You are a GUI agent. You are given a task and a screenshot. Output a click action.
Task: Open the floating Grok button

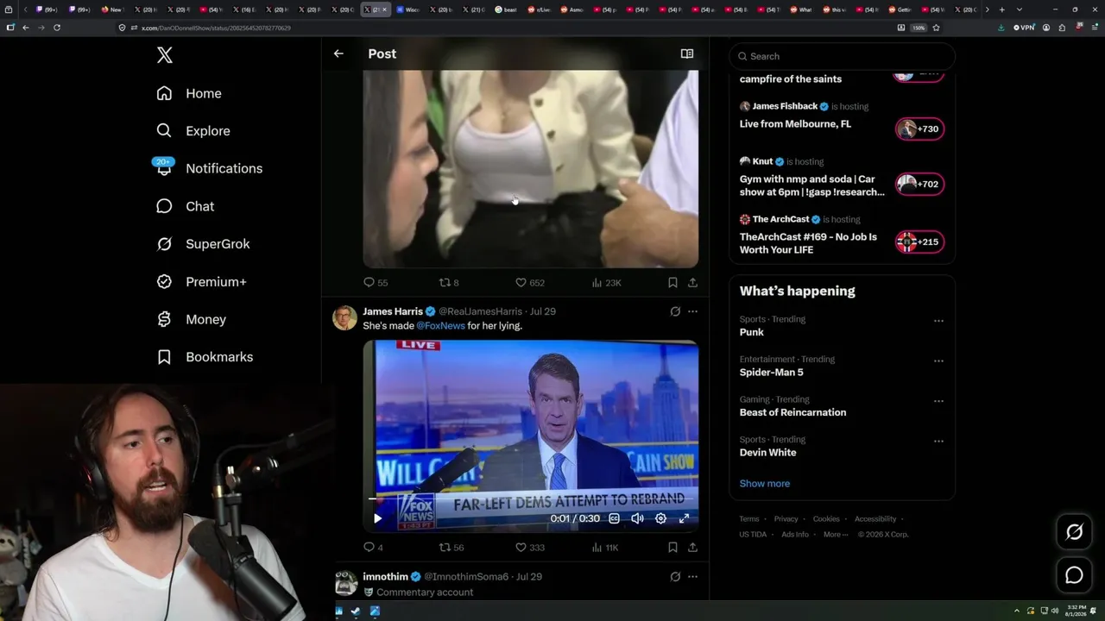tap(1074, 532)
